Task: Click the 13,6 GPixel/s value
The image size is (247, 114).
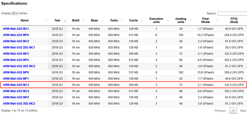Action: [205, 72]
